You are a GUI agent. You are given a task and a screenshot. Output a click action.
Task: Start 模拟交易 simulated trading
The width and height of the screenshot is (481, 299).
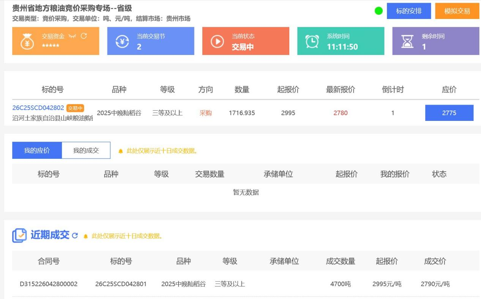pos(457,11)
